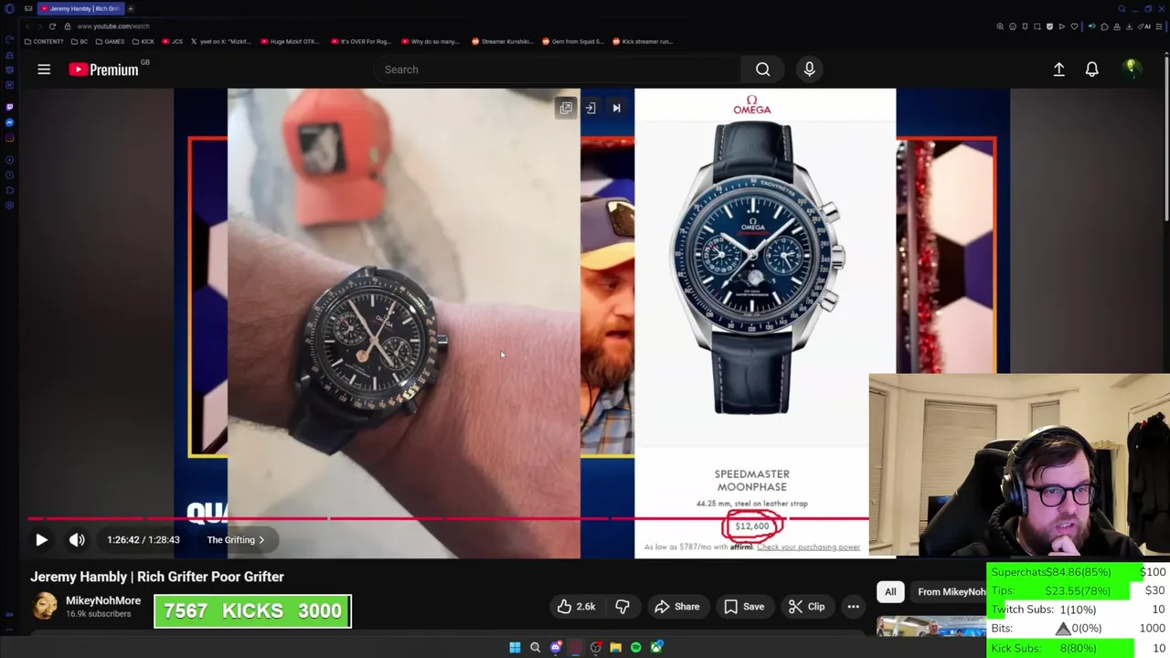Open the AI assistant toolbar icon
The width and height of the screenshot is (1170, 658).
1143,27
